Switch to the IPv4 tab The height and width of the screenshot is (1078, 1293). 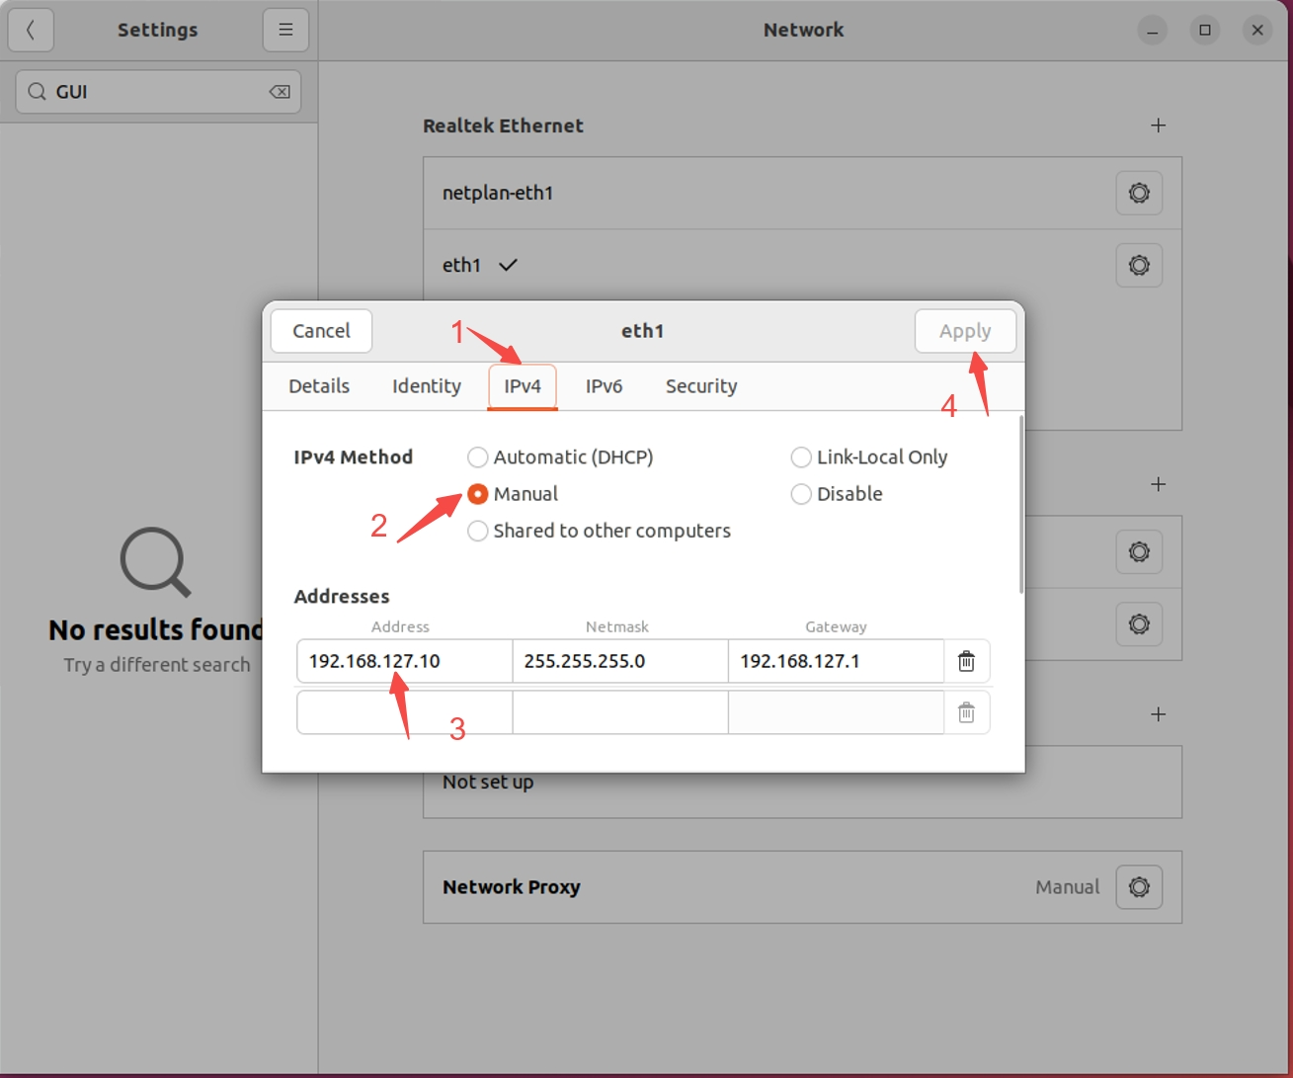pos(523,386)
